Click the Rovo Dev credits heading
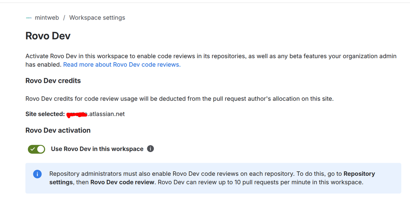The image size is (410, 202). point(53,81)
